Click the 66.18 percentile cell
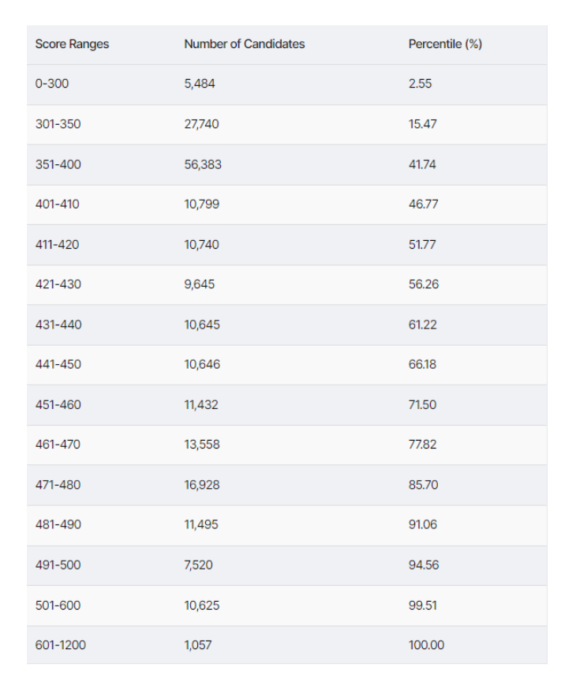The image size is (572, 691). [422, 364]
